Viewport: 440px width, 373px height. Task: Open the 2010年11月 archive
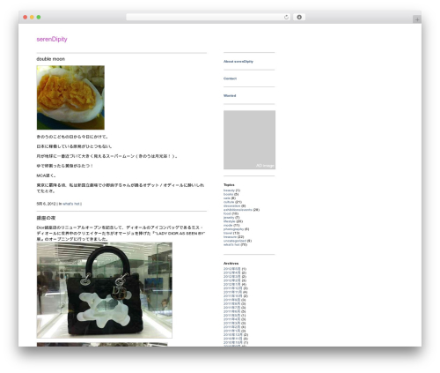232,339
